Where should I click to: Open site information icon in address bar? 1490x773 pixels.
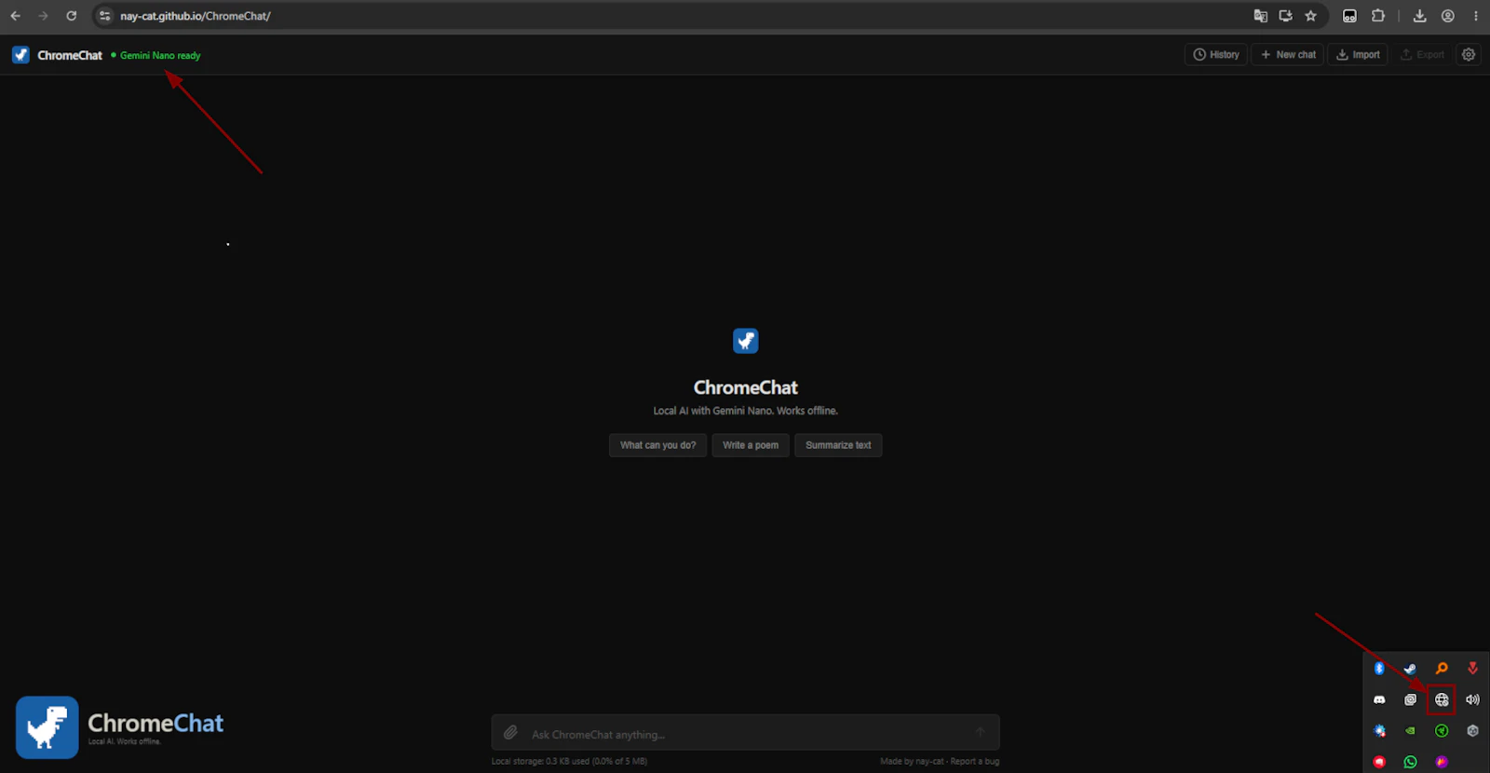click(x=105, y=16)
